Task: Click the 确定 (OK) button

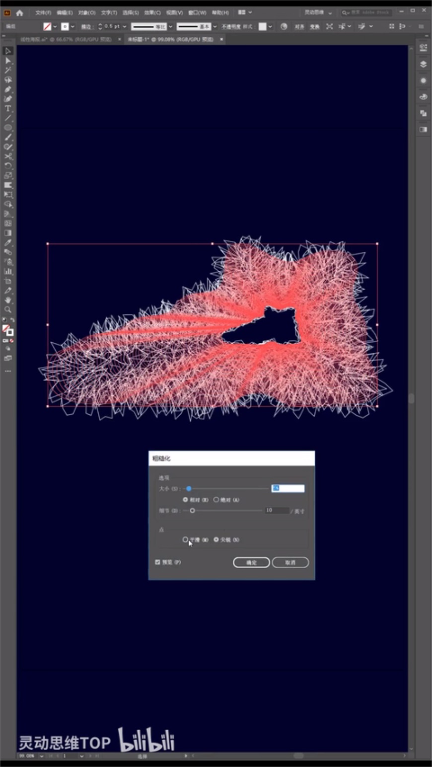Action: click(x=251, y=562)
